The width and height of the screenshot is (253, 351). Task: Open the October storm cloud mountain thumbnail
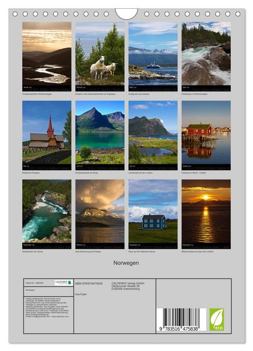click(x=100, y=214)
